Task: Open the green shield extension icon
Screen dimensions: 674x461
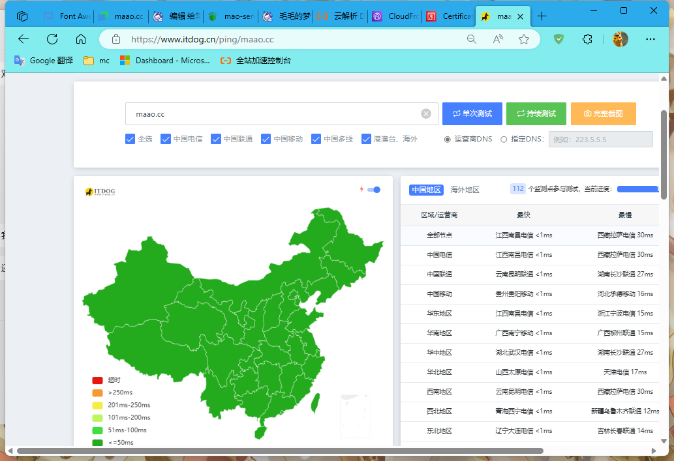Action: pyautogui.click(x=559, y=39)
